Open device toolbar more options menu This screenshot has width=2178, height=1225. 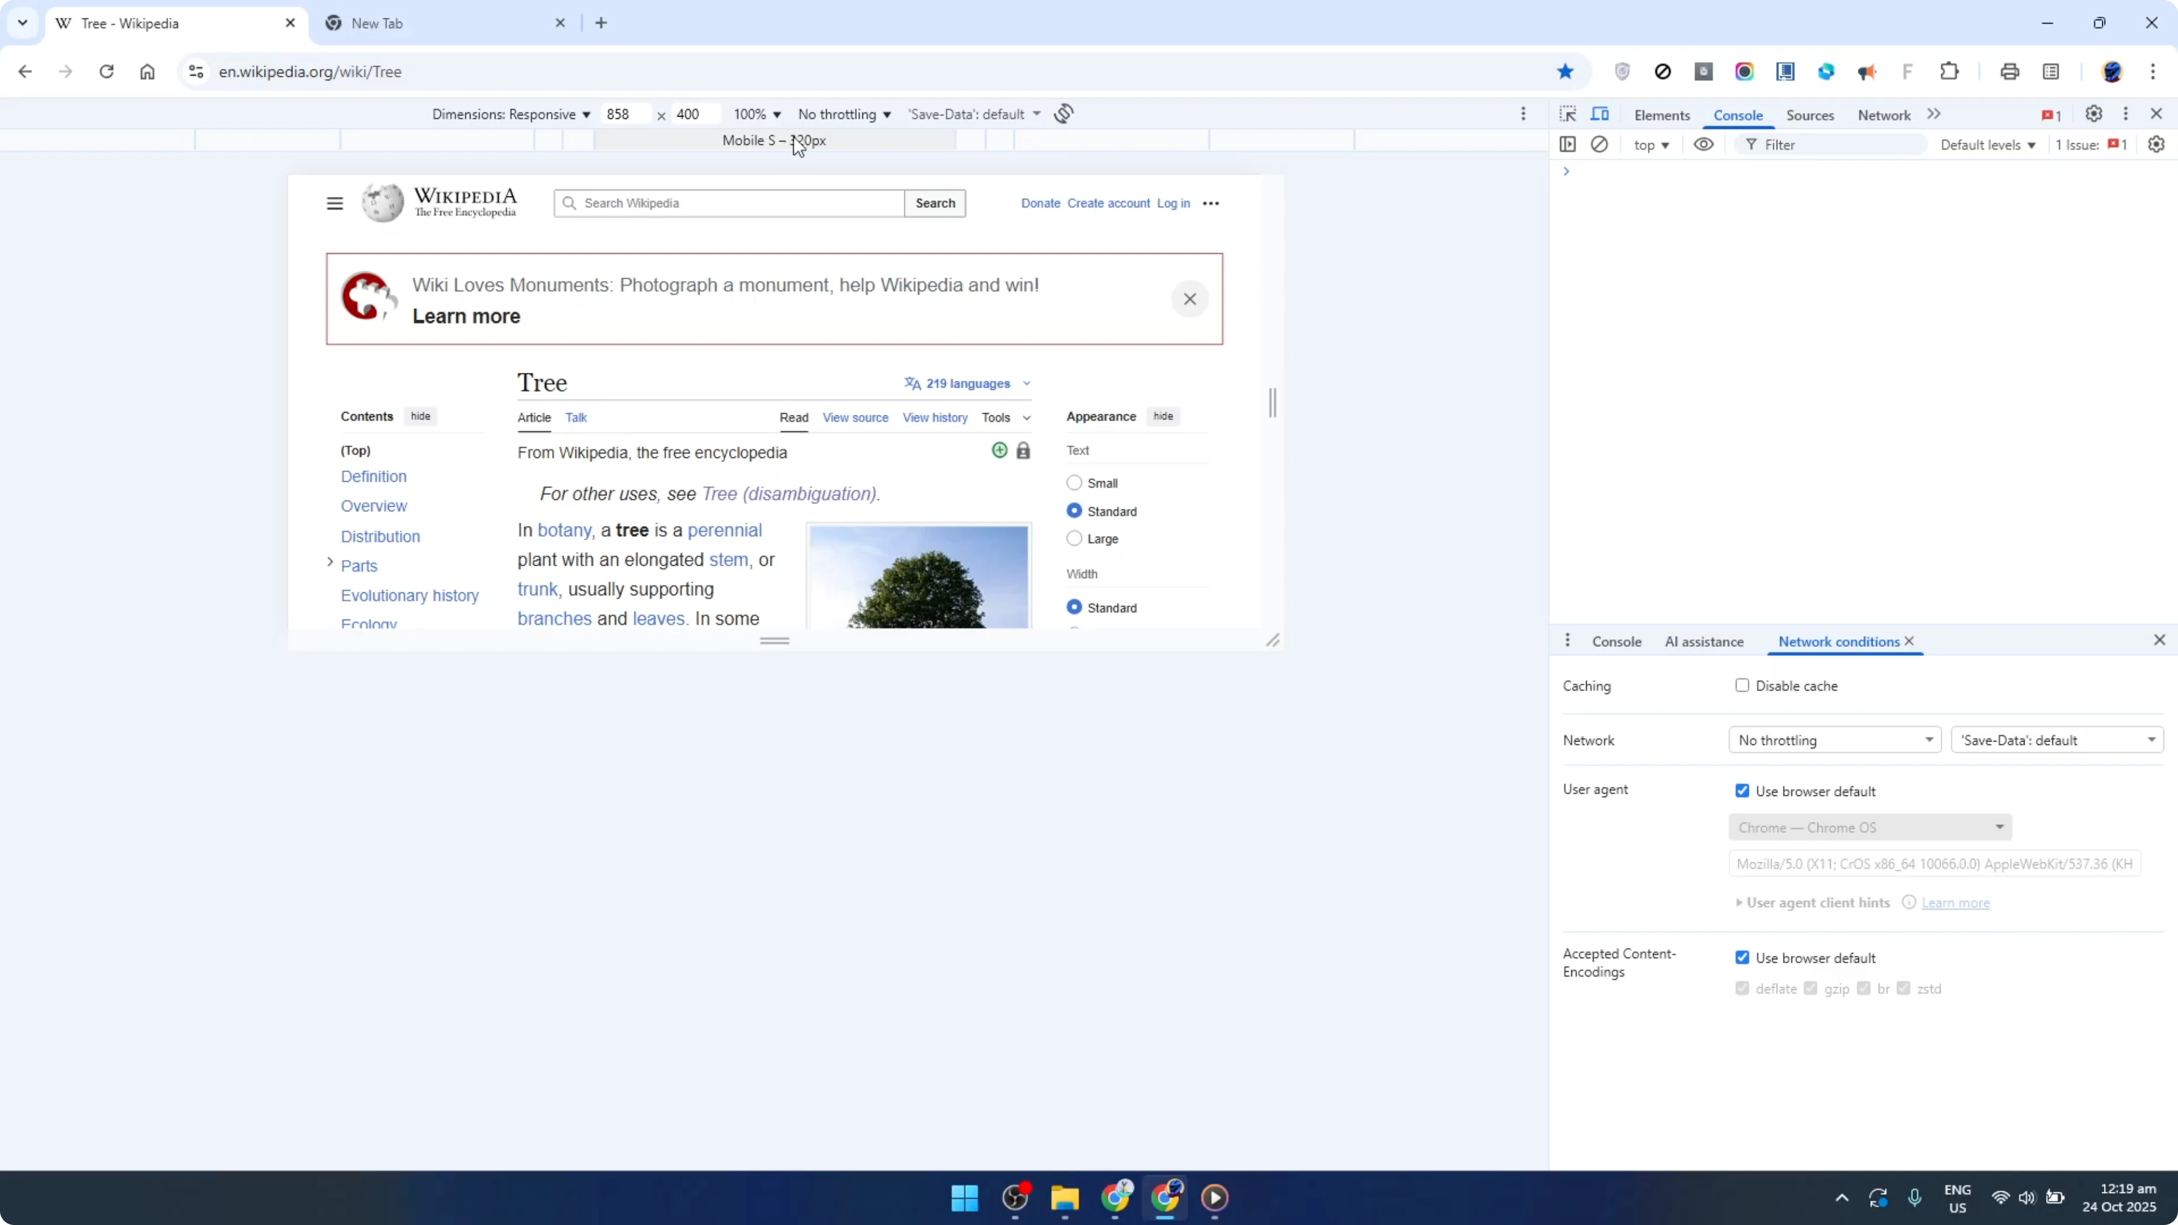point(1523,113)
